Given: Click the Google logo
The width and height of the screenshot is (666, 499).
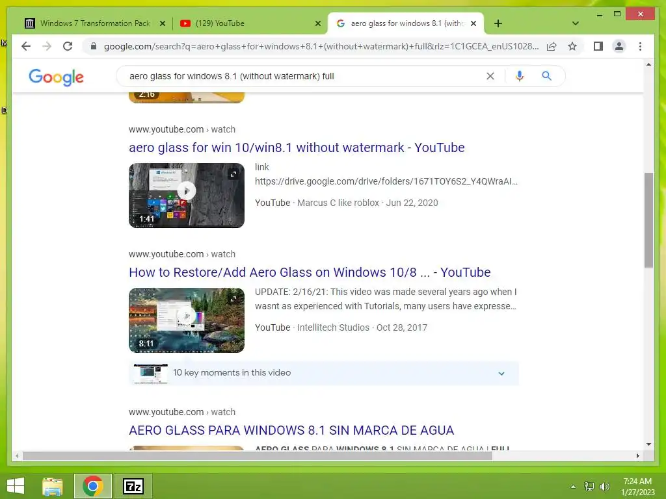Looking at the screenshot, I should pyautogui.click(x=56, y=77).
